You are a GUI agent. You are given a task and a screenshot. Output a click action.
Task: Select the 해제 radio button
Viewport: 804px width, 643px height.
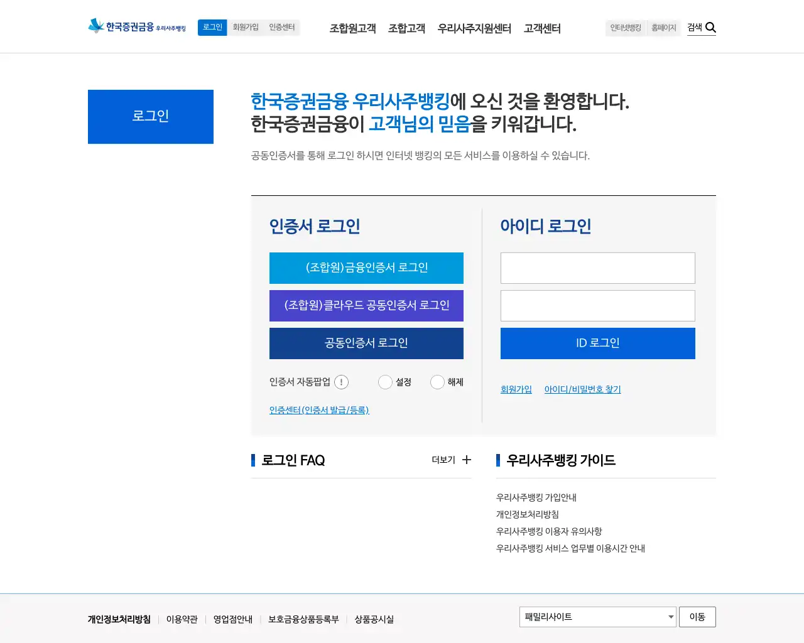point(437,382)
